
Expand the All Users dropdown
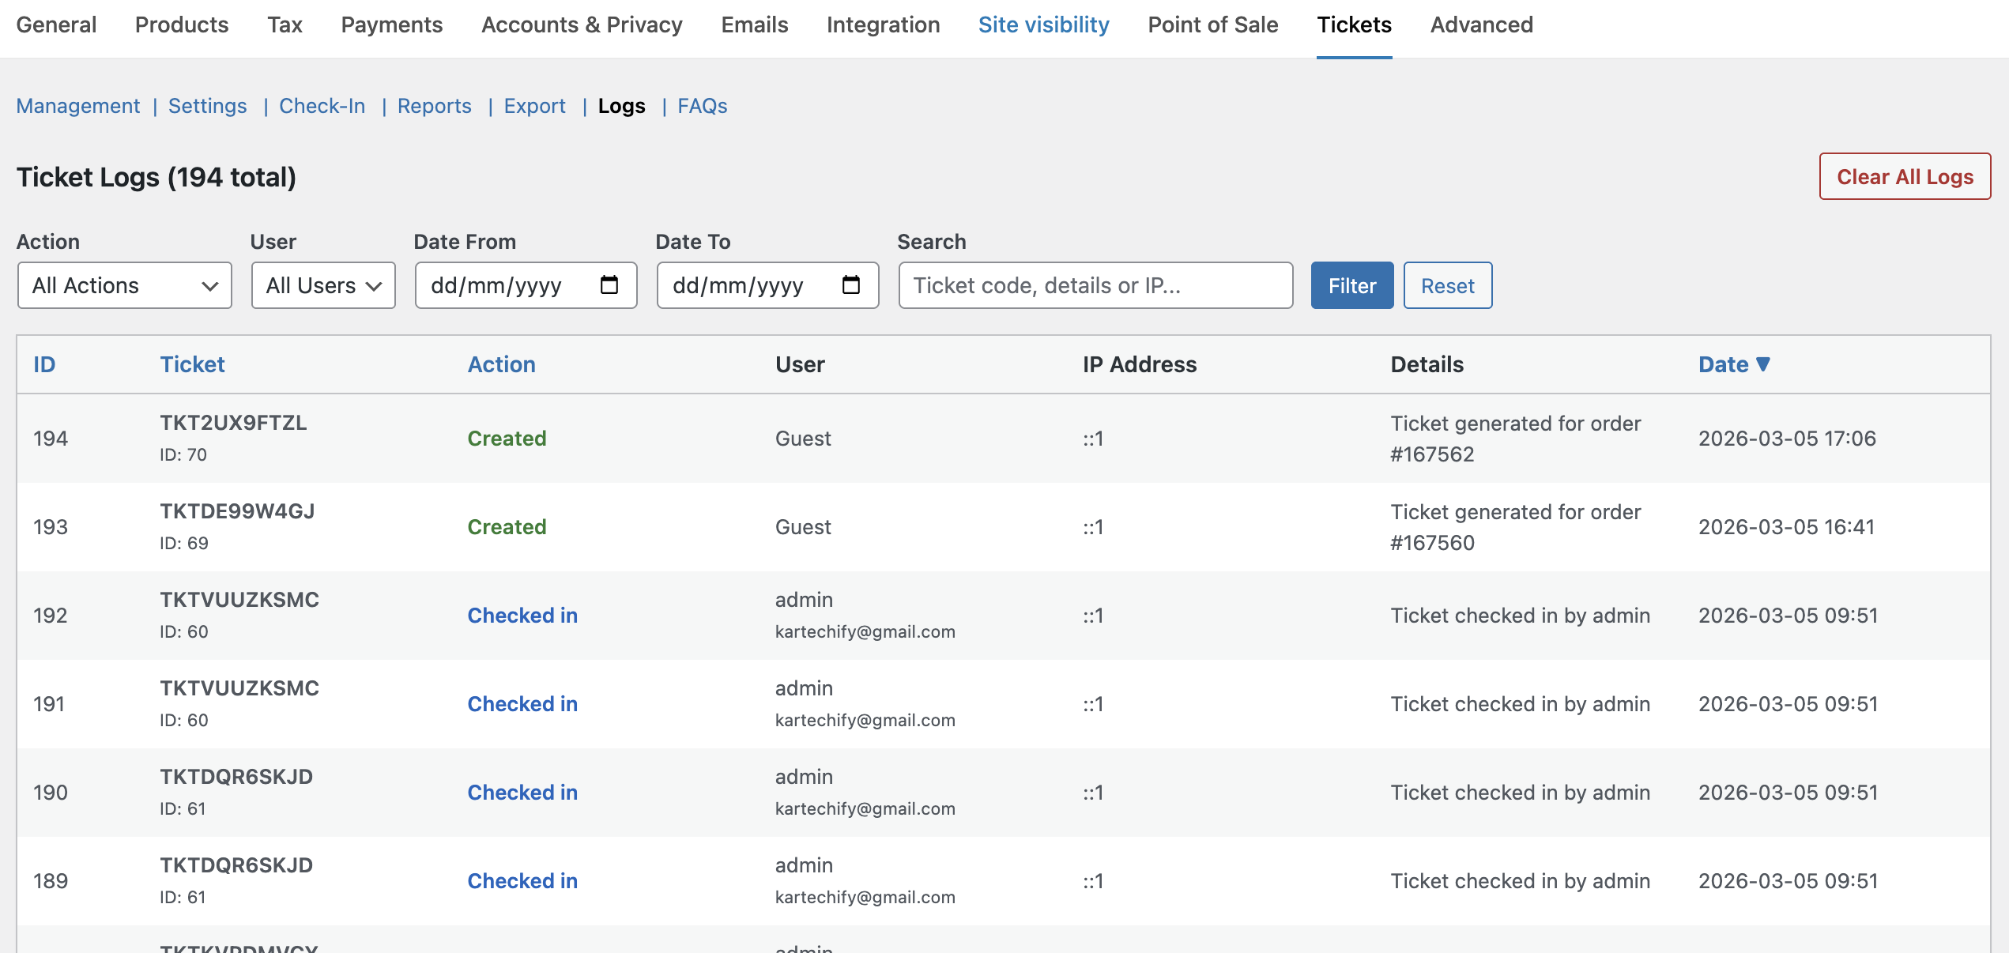coord(323,285)
